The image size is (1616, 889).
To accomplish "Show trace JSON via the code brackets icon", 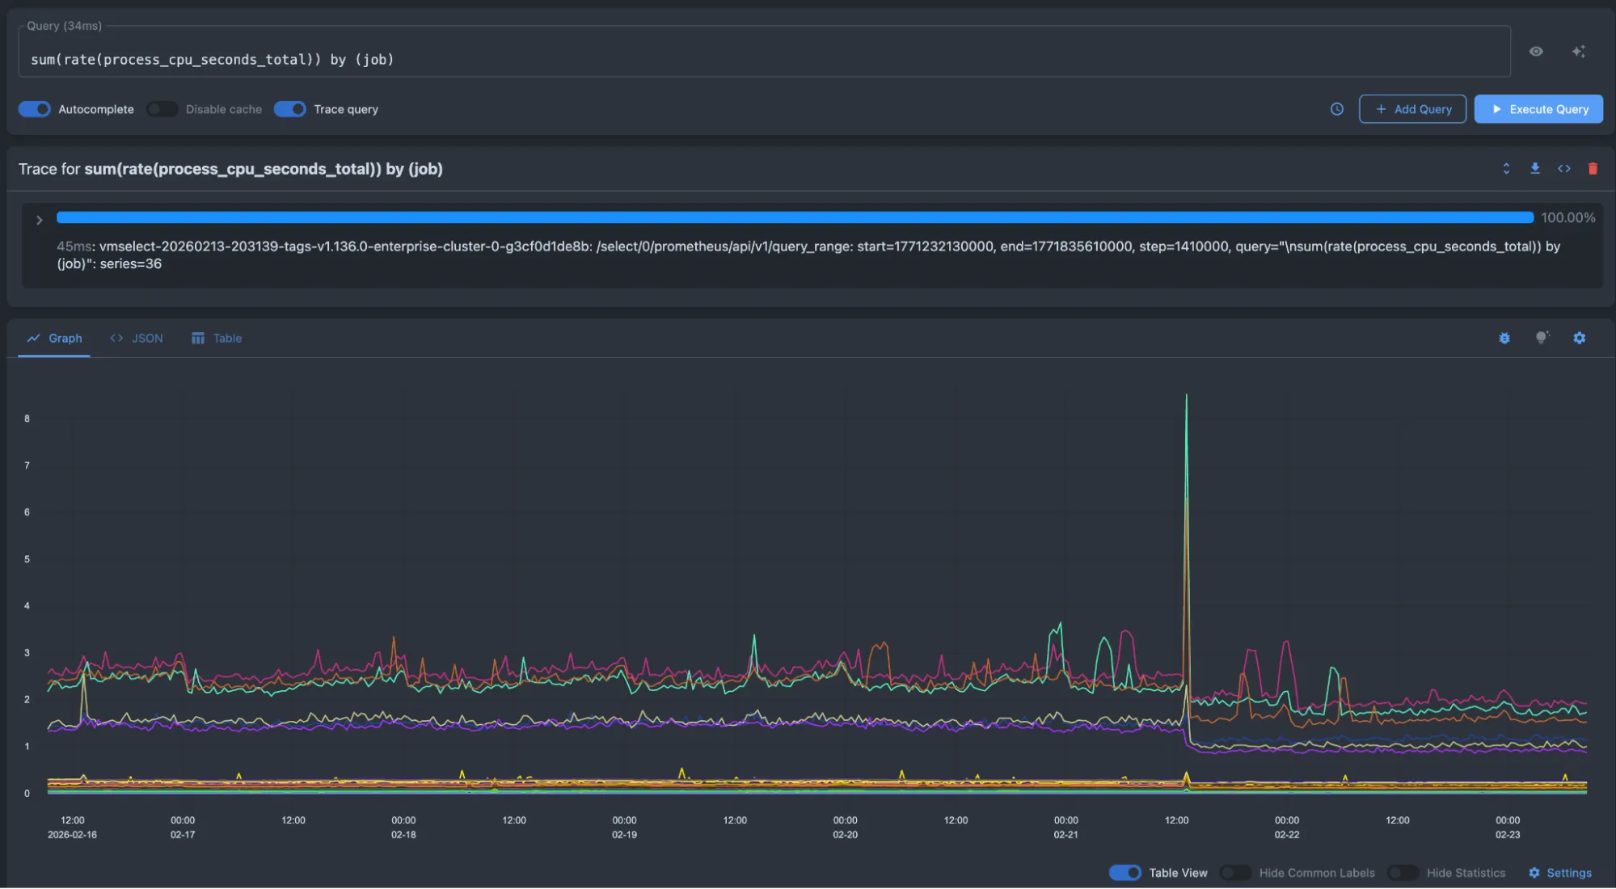I will 1564,169.
